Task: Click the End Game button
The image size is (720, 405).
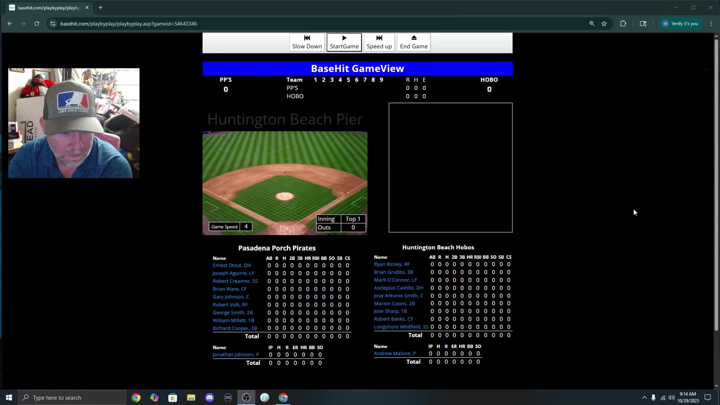Action: tap(414, 42)
